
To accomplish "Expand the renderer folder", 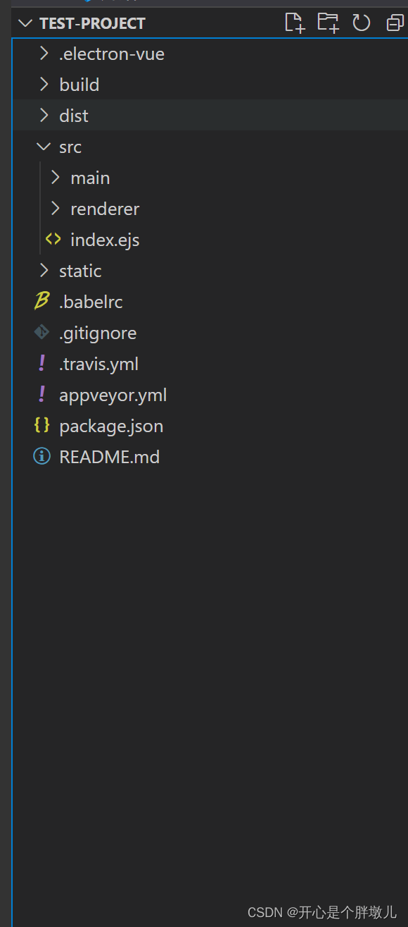I will click(104, 209).
